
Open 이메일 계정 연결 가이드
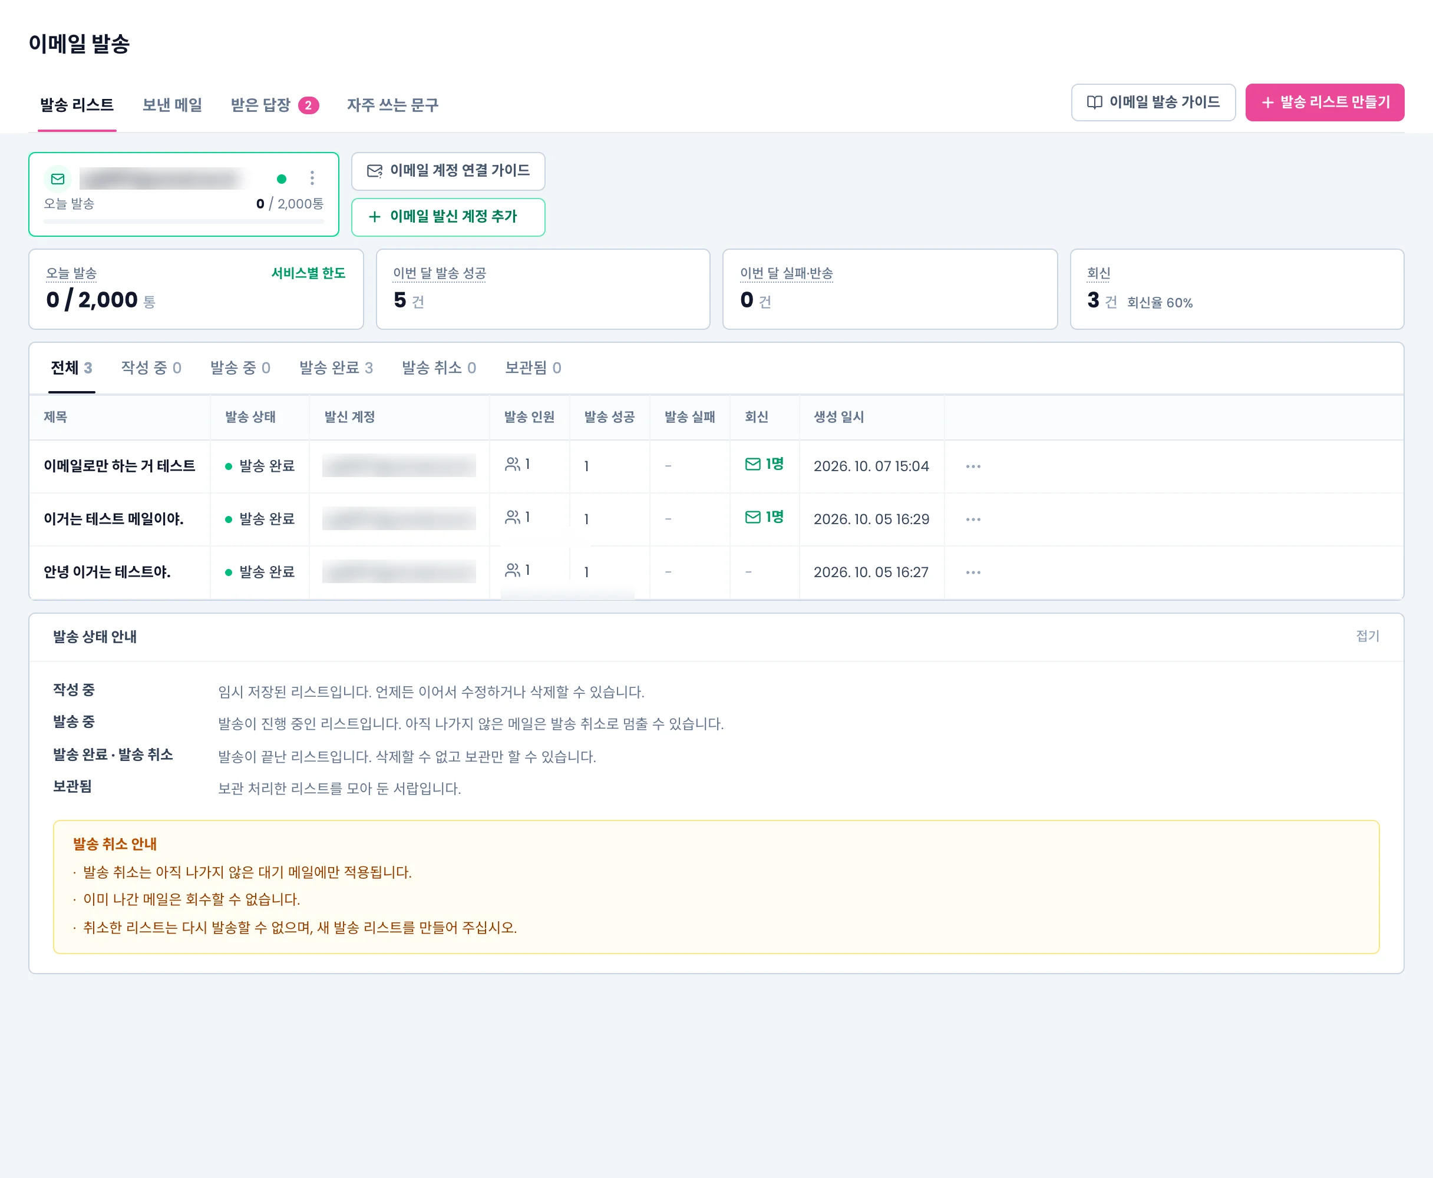pos(448,171)
